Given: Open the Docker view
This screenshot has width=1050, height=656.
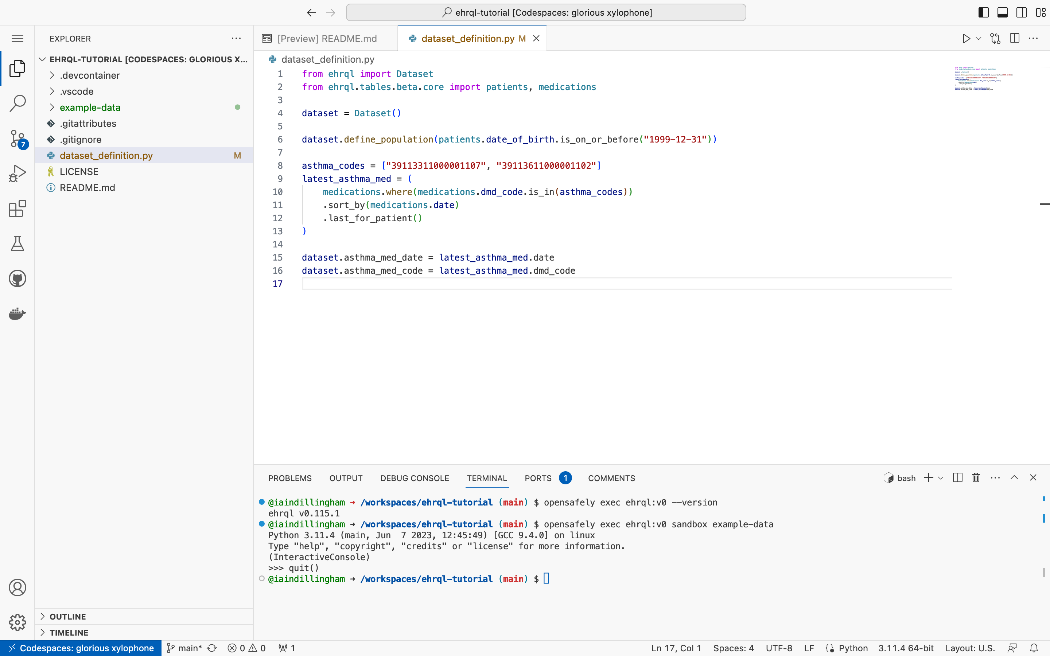Looking at the screenshot, I should (x=17, y=313).
